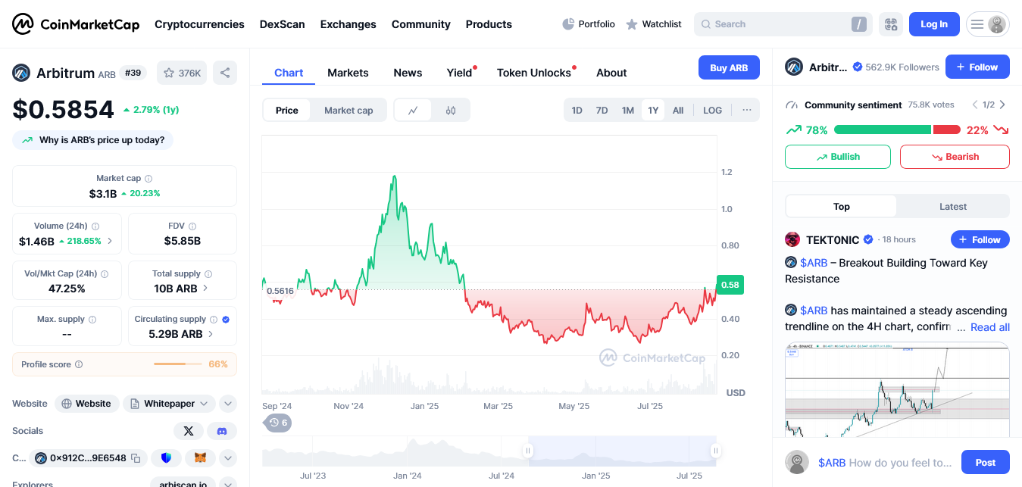Click the CoinMarketCap logo
The width and height of the screenshot is (1022, 487).
[x=76, y=24]
